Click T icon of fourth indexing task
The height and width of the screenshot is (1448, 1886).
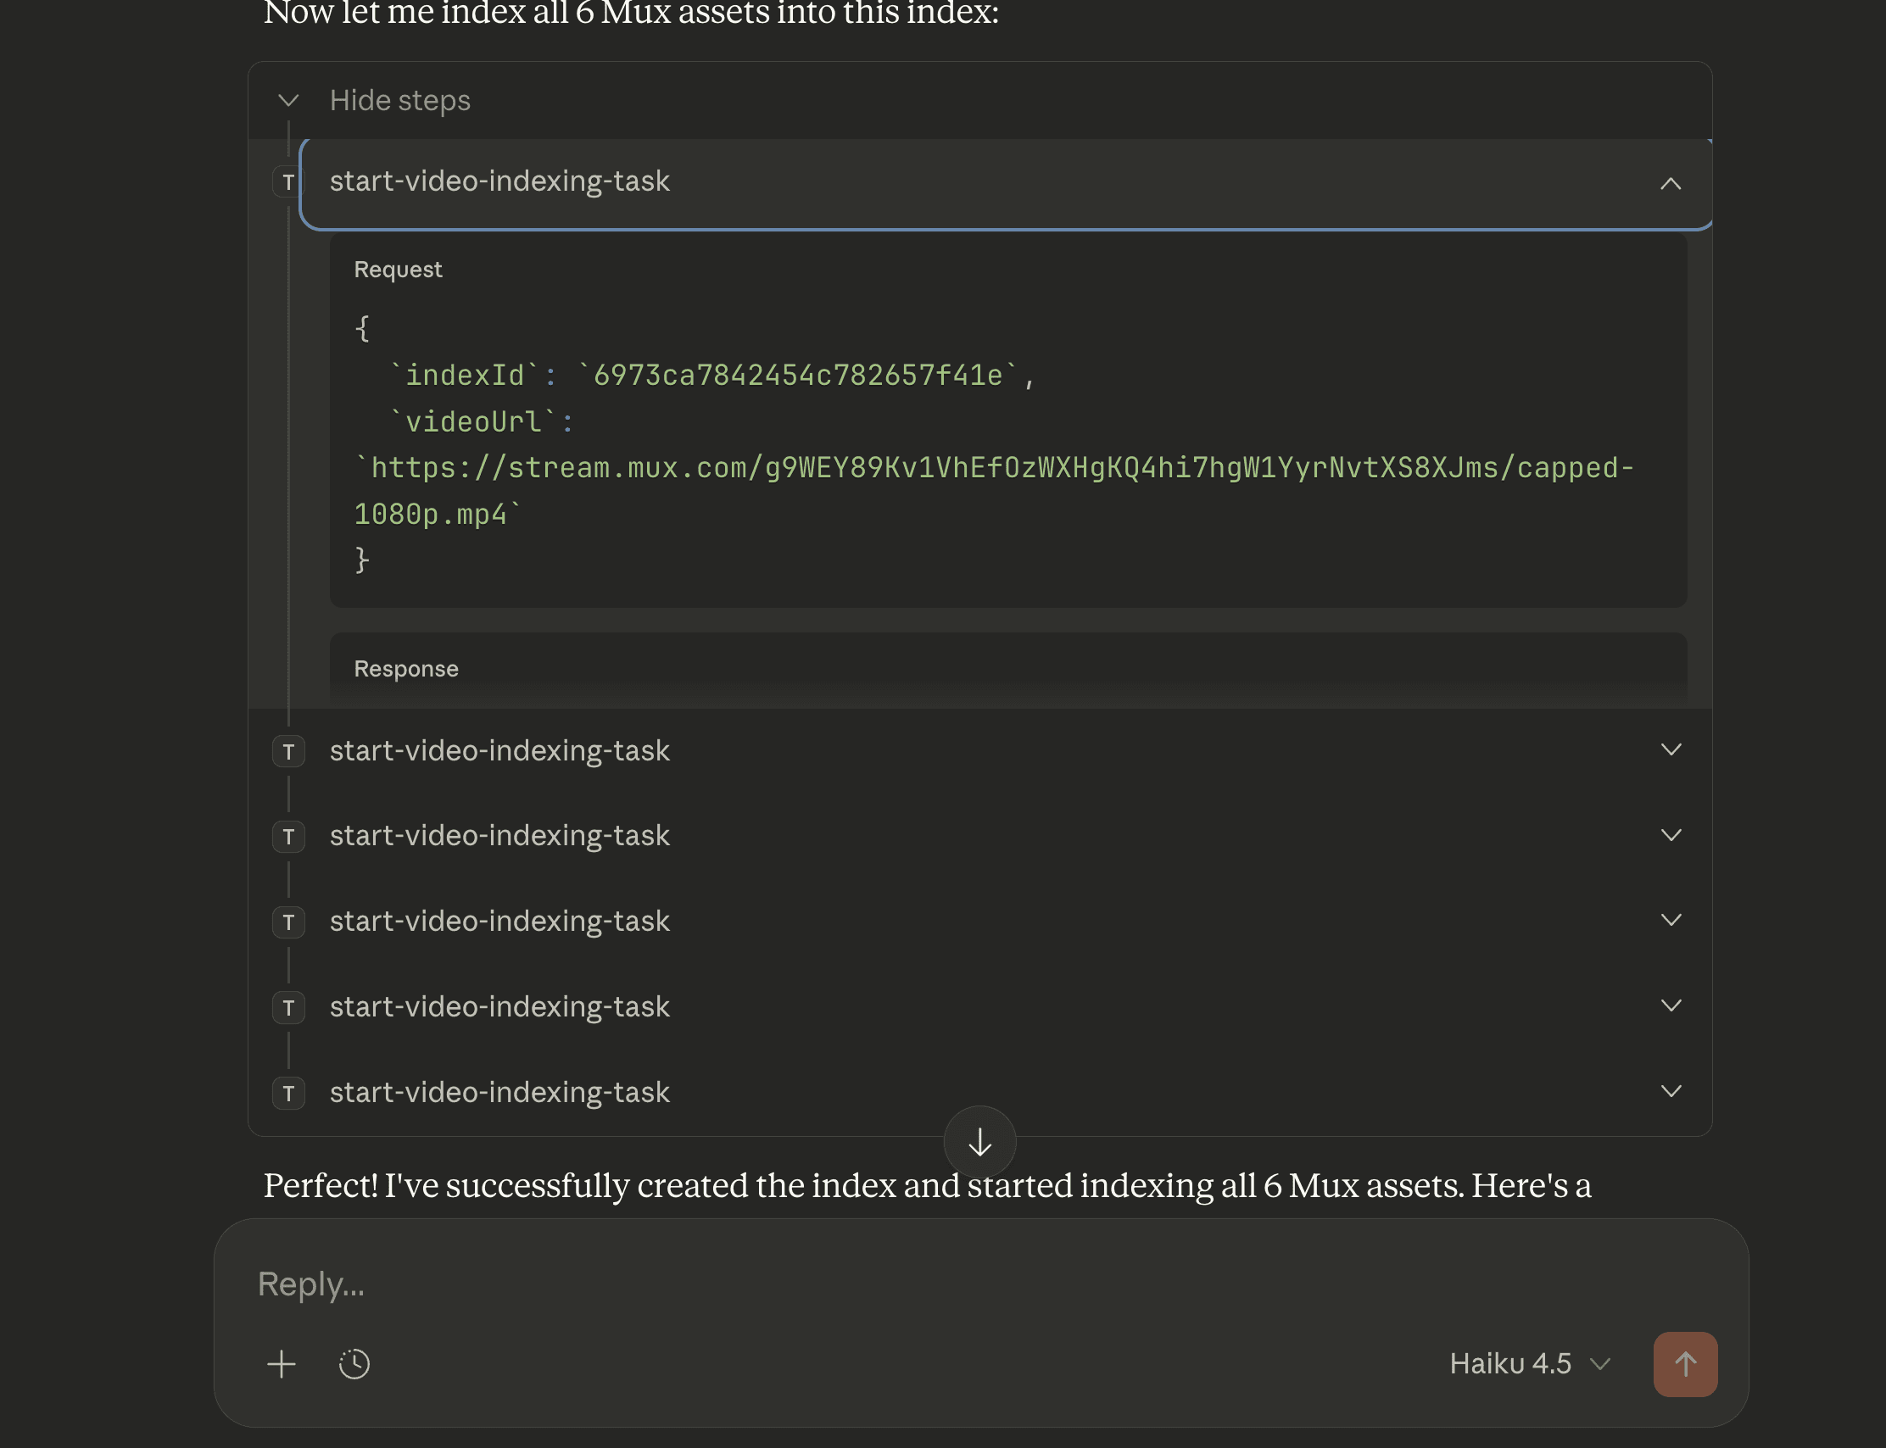287,922
